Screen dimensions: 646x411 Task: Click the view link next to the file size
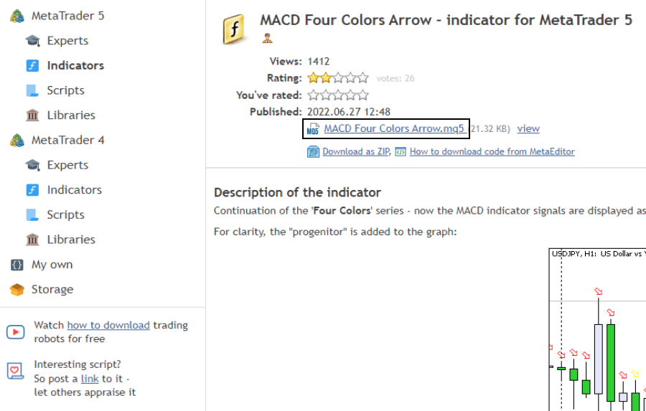pos(528,128)
